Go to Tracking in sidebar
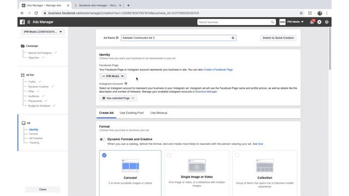 (34, 143)
